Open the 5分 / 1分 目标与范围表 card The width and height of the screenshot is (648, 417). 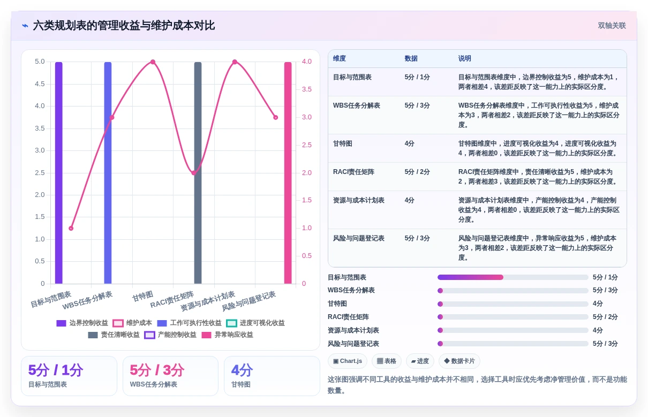click(69, 376)
